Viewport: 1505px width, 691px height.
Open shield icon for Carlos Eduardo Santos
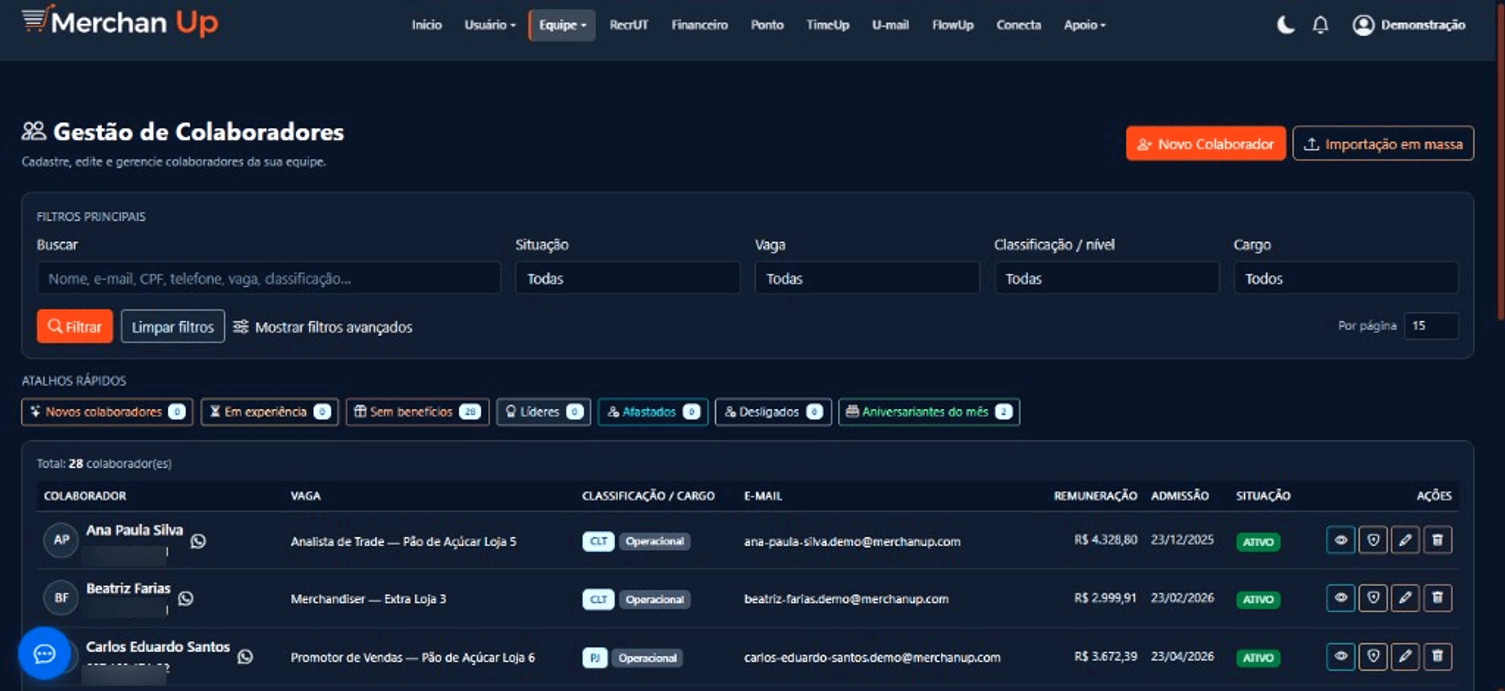pyautogui.click(x=1373, y=657)
